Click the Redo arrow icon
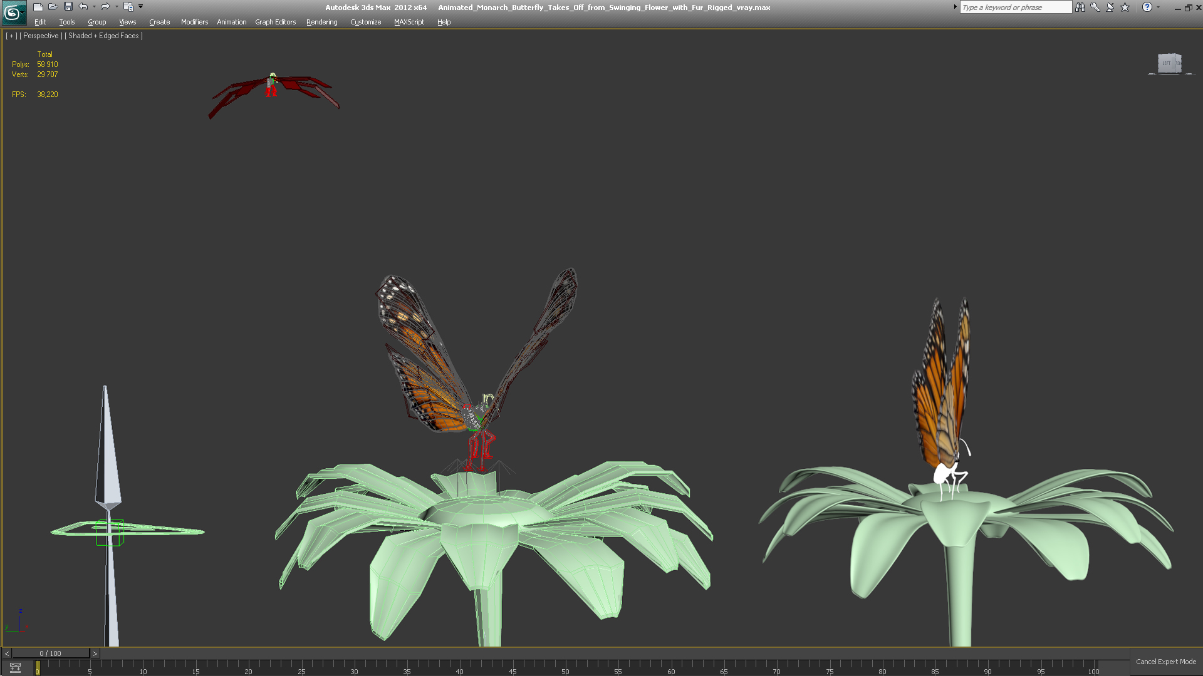 tap(105, 7)
